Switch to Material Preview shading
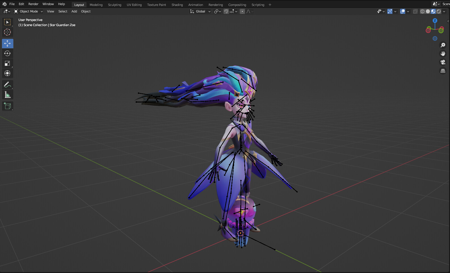Screen dimensions: 450x273 click(x=433, y=11)
